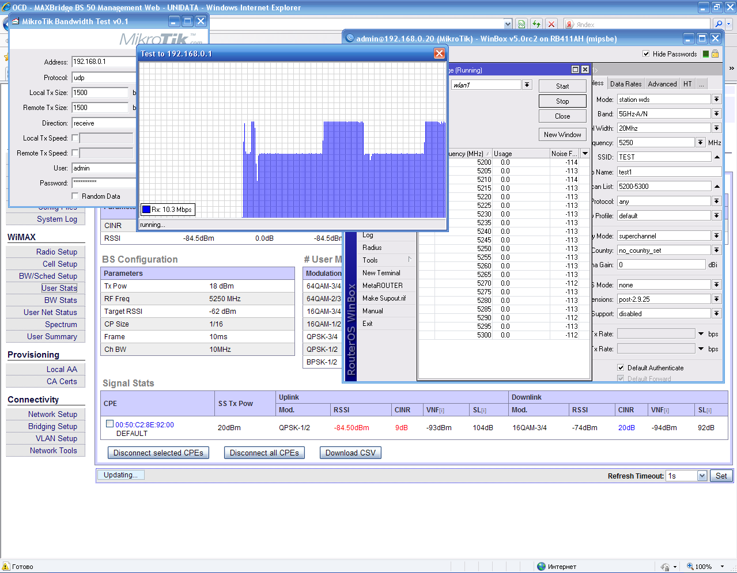Screen dimensions: 737x573
Task: Open the Band dropdown showing 5GHz-A/N
Action: click(x=716, y=113)
